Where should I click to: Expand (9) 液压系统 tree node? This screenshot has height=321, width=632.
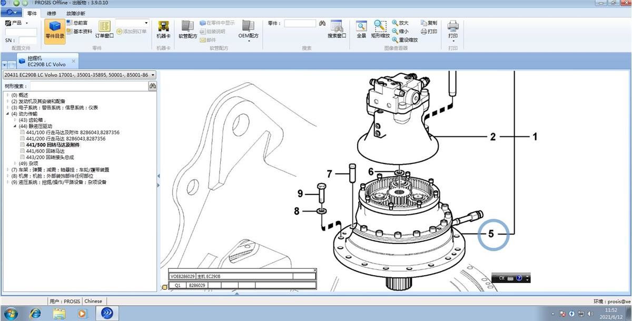point(7,182)
